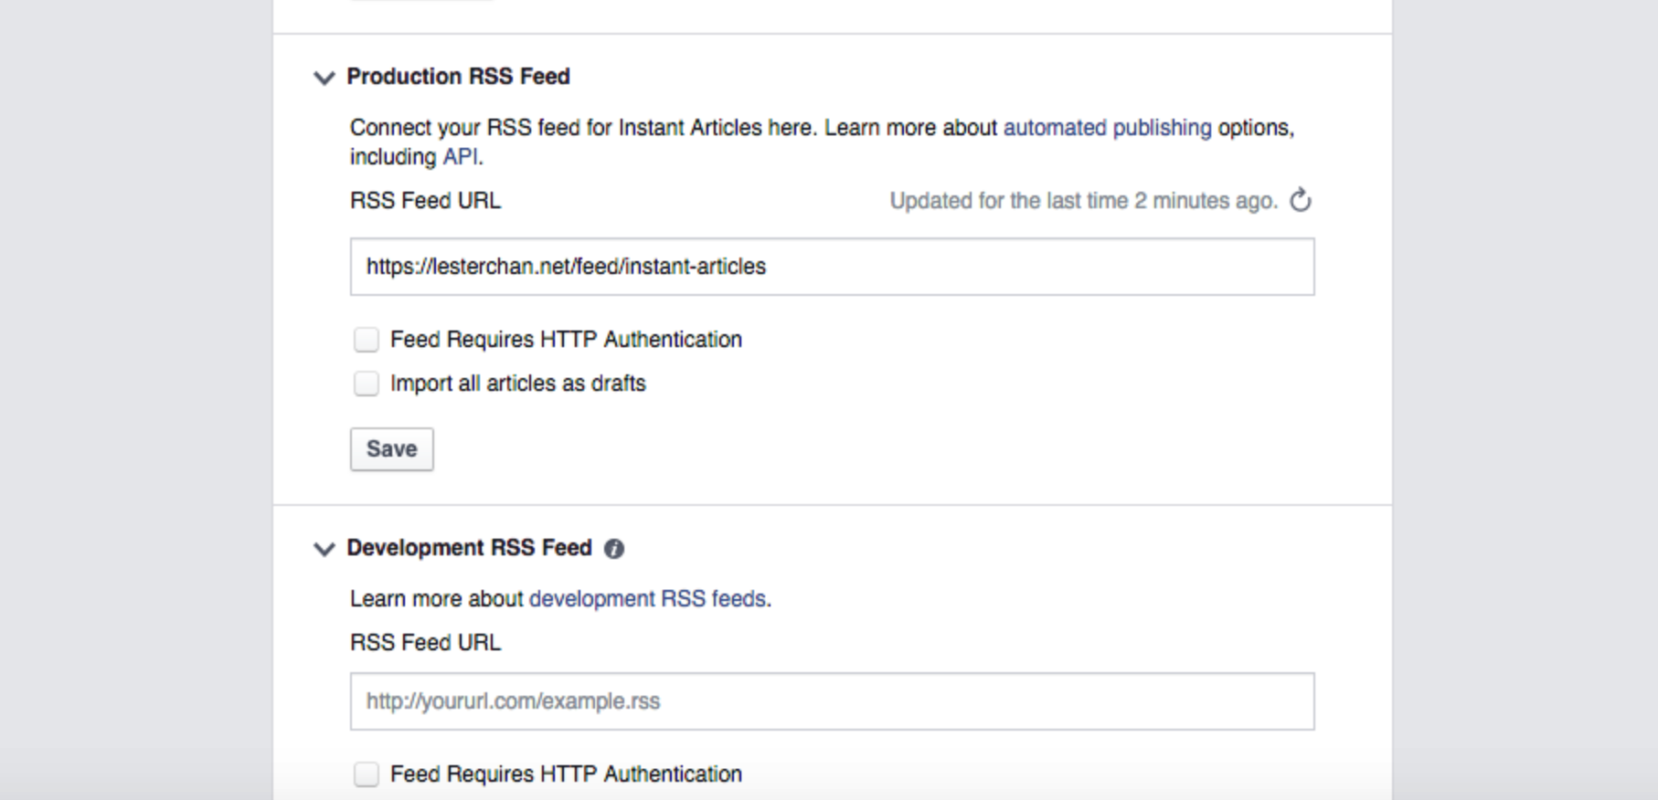Click the RSS Feed URL label in Development section
Screen dimensions: 1658x800
425,643
